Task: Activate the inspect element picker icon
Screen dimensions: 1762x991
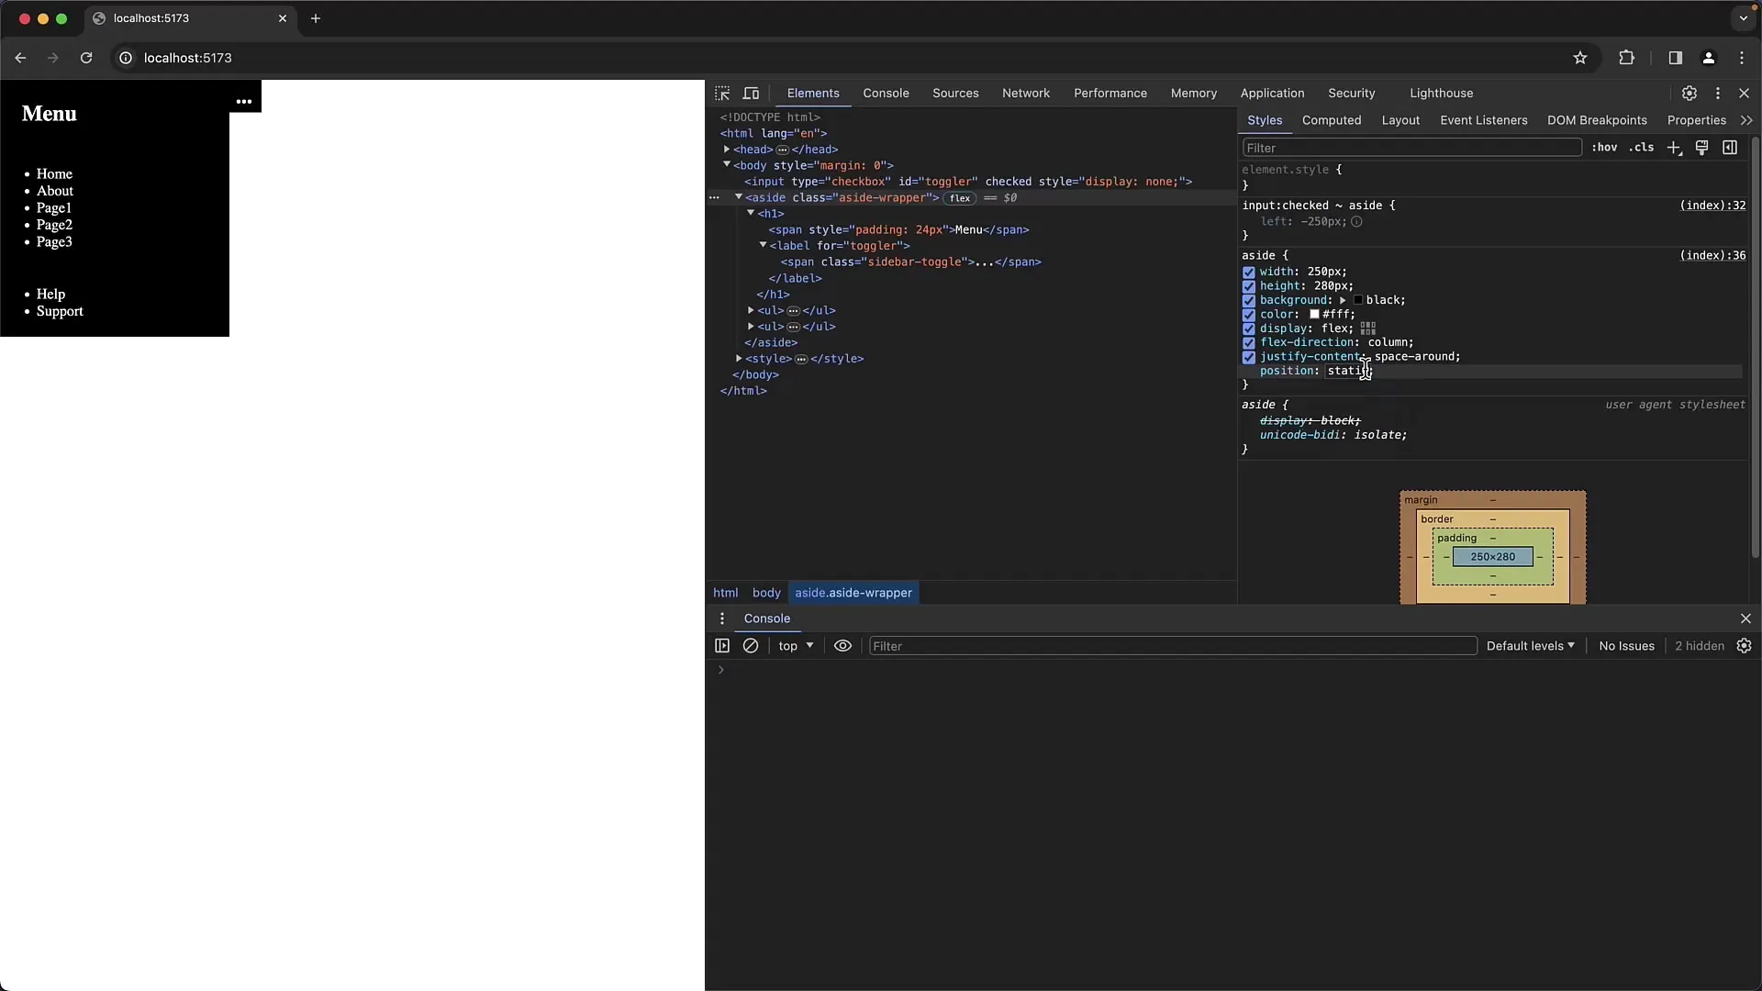Action: click(x=722, y=94)
